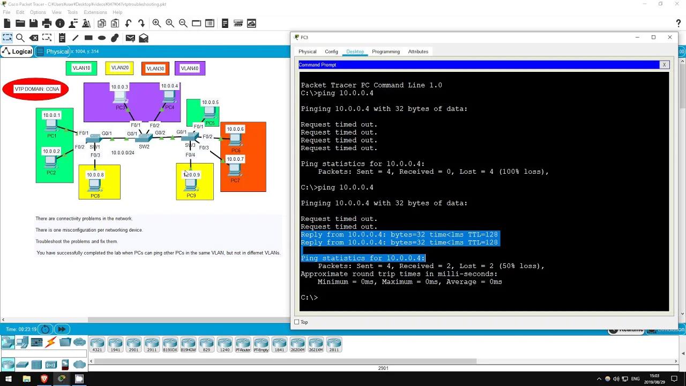Viewport: 686px width, 386px height.
Task: Select the VLAN30 orange color swatch
Action: tap(155, 68)
